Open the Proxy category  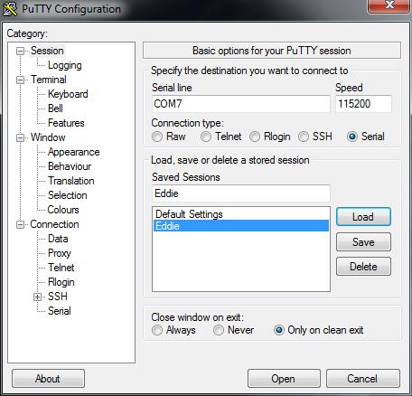click(x=60, y=253)
